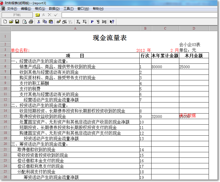Click the blue P toolbar icon

pos(92,22)
